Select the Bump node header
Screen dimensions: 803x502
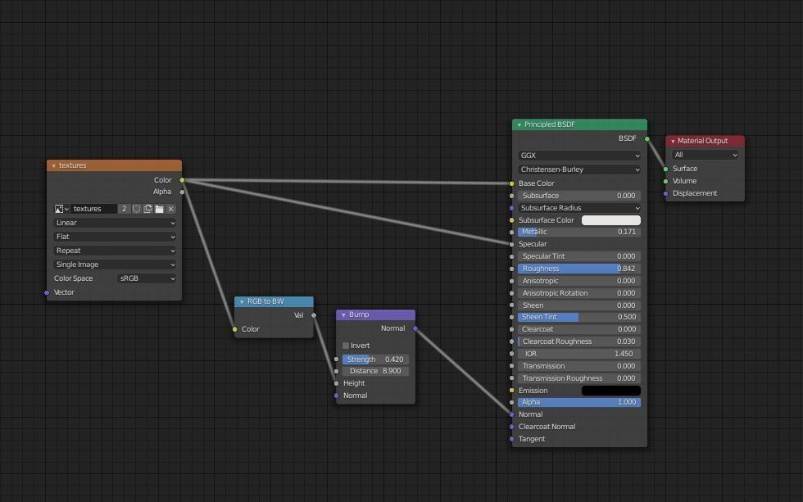[x=375, y=314]
